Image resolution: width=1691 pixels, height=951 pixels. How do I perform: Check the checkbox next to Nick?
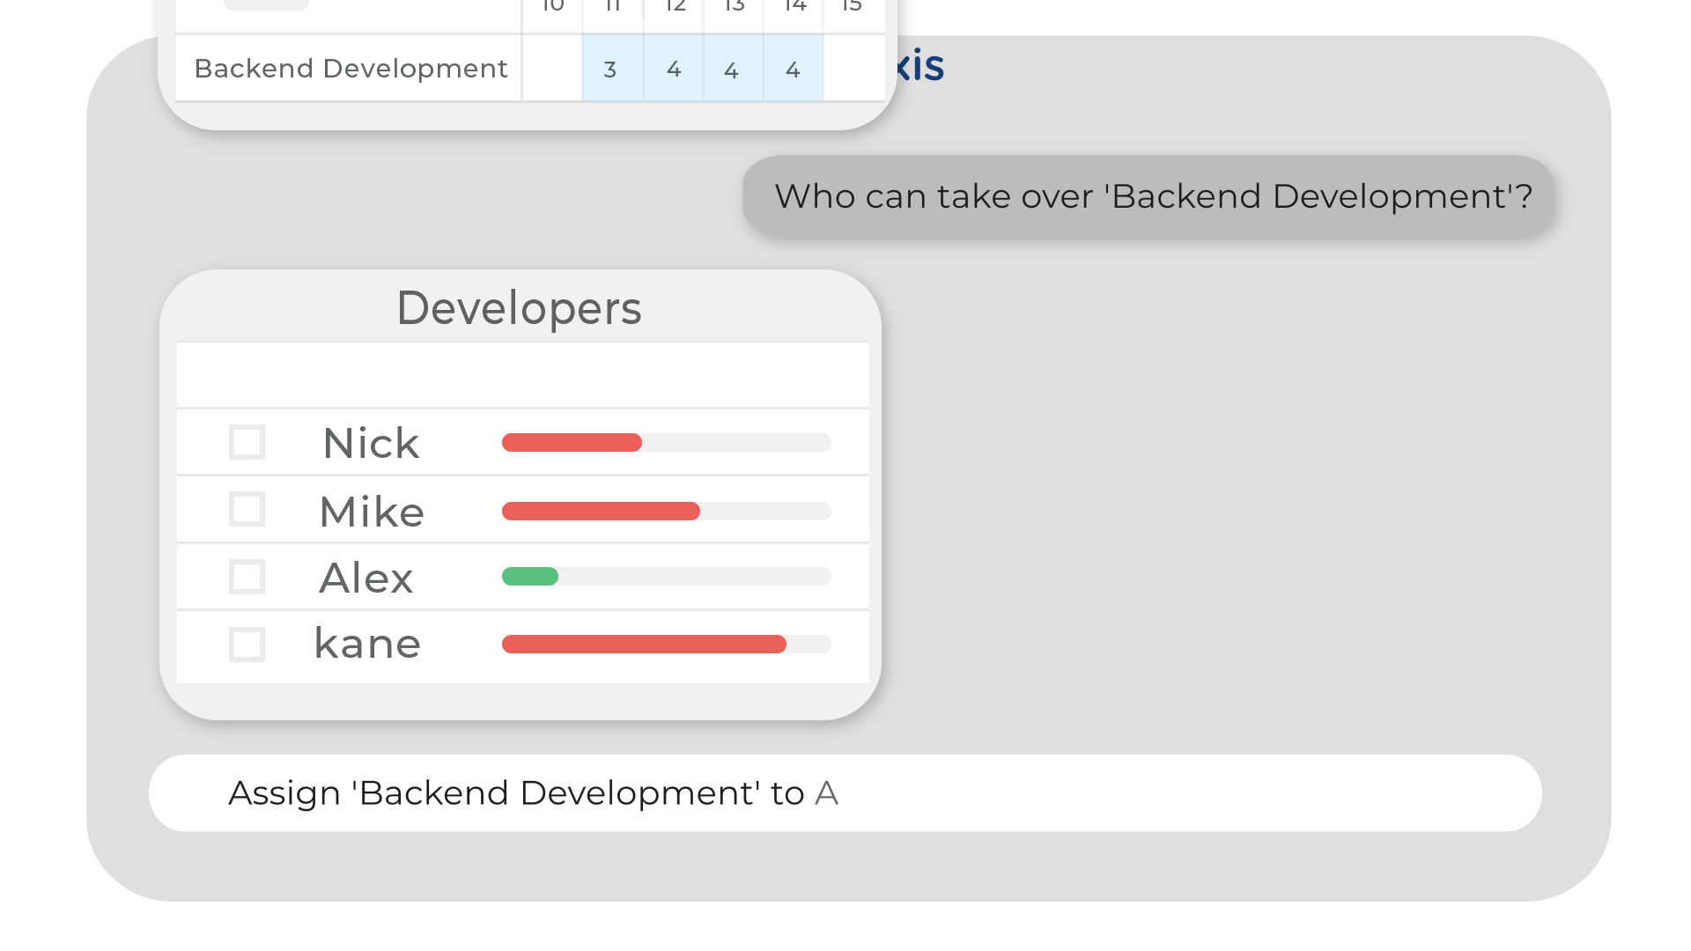[x=247, y=442]
